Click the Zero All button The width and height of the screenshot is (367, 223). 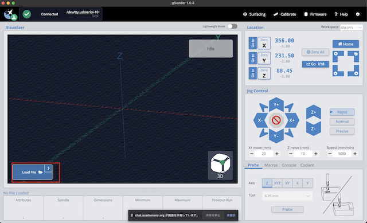[x=315, y=52]
